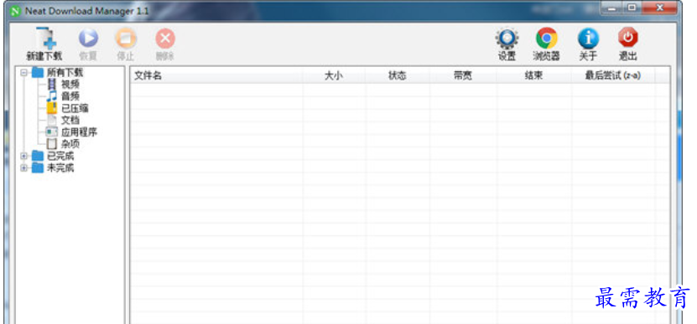Sort by 带宽 bandwidth column header
697x324 pixels.
tap(463, 76)
